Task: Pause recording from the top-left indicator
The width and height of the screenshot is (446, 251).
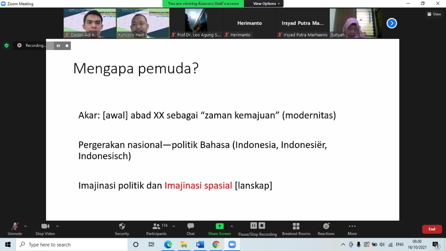Action: point(58,46)
